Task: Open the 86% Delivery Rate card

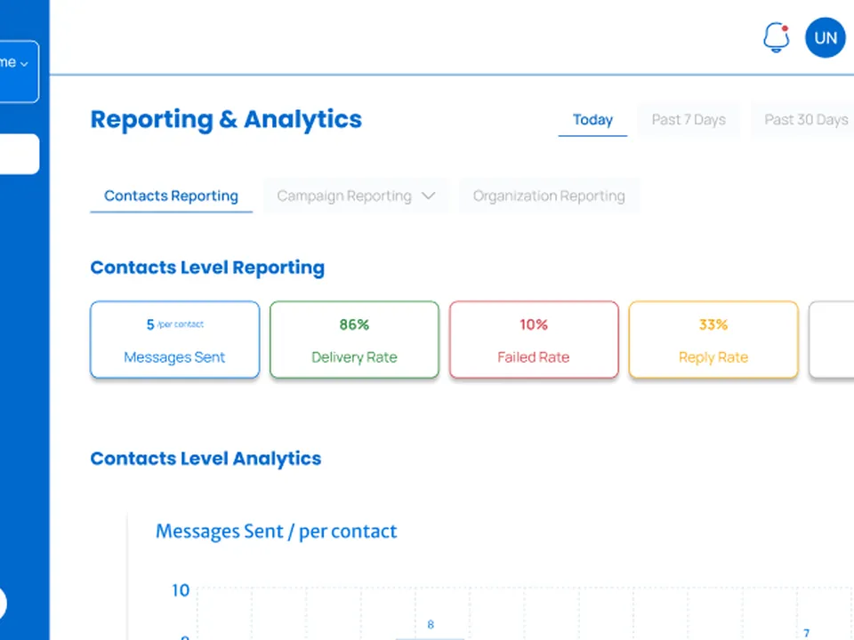Action: tap(354, 340)
